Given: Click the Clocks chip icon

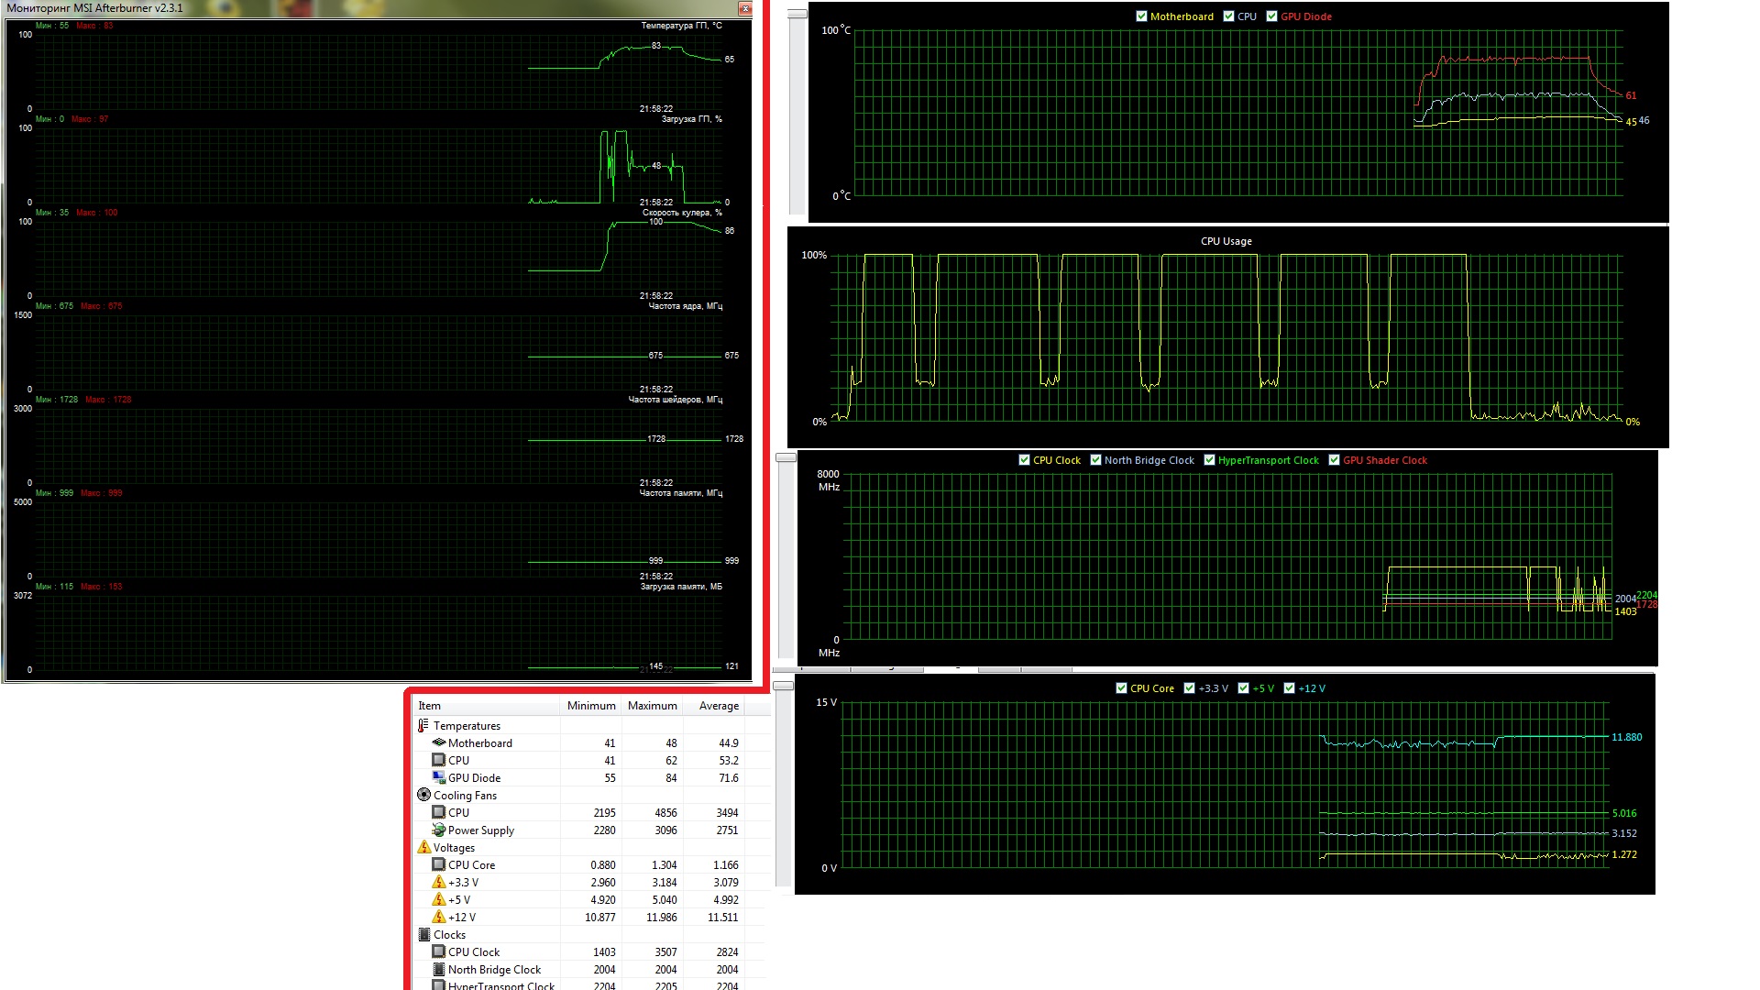Looking at the screenshot, I should click(x=423, y=934).
